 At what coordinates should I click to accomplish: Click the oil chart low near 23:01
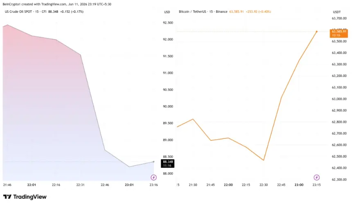pos(129,167)
